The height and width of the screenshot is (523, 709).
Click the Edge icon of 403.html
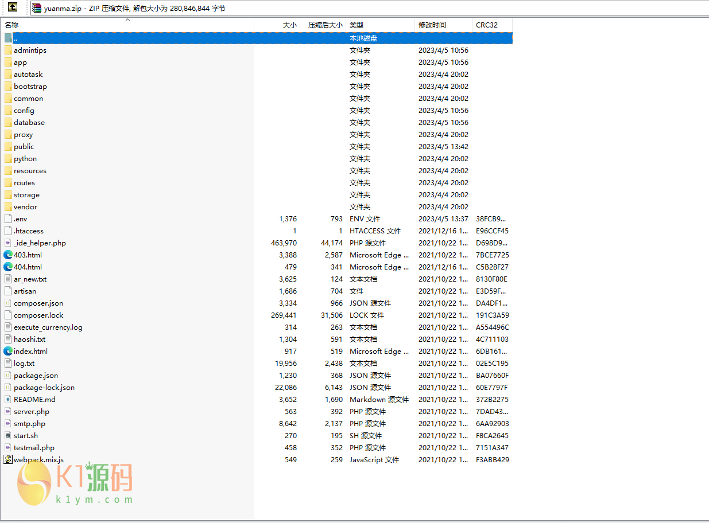click(8, 255)
